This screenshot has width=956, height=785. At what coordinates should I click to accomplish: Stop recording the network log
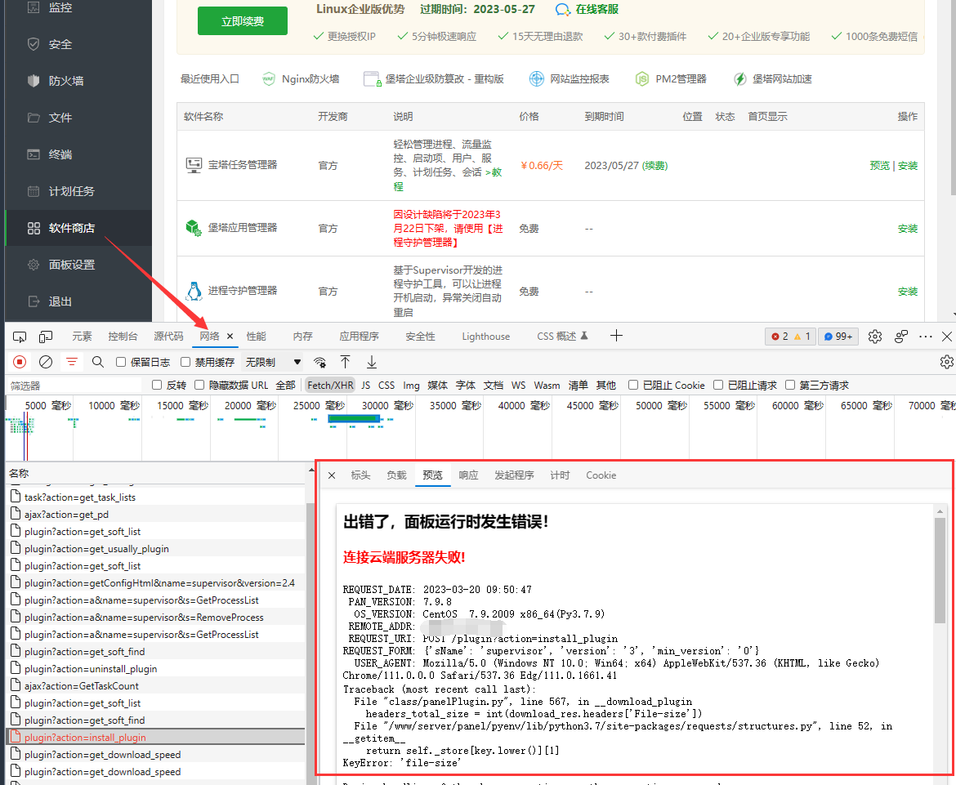coord(18,362)
